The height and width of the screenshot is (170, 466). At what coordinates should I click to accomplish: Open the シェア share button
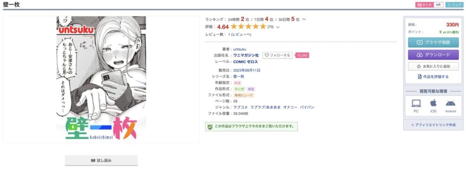(x=454, y=5)
